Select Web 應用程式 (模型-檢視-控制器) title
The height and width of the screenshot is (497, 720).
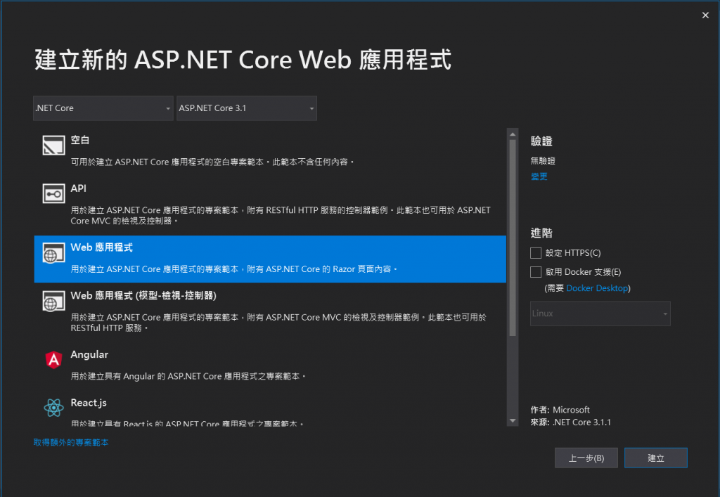click(143, 295)
